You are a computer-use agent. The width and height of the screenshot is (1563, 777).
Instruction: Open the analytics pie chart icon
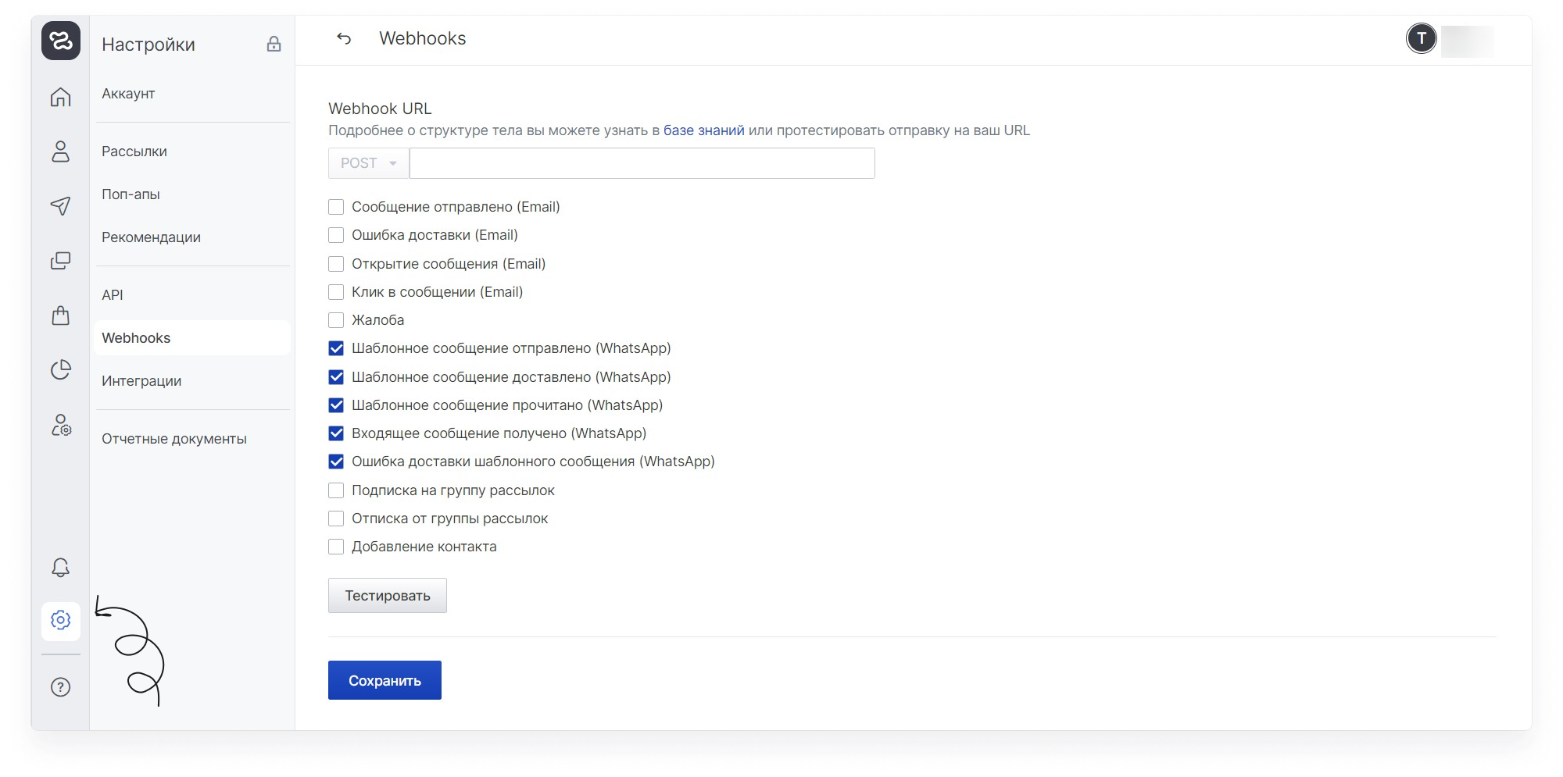click(61, 369)
